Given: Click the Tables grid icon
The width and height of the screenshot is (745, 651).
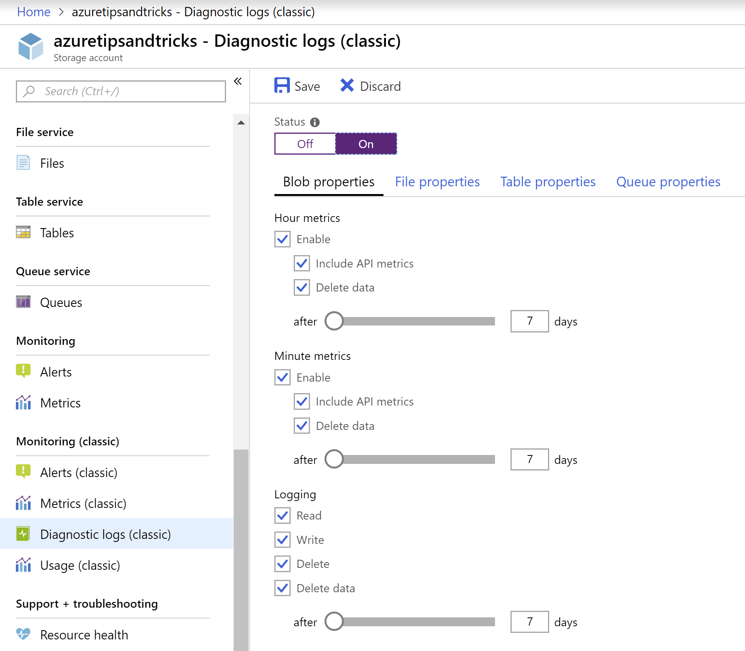Looking at the screenshot, I should 23,232.
